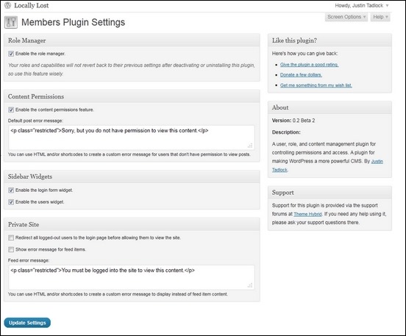Toggle Enable the users widget checkbox

point(11,202)
